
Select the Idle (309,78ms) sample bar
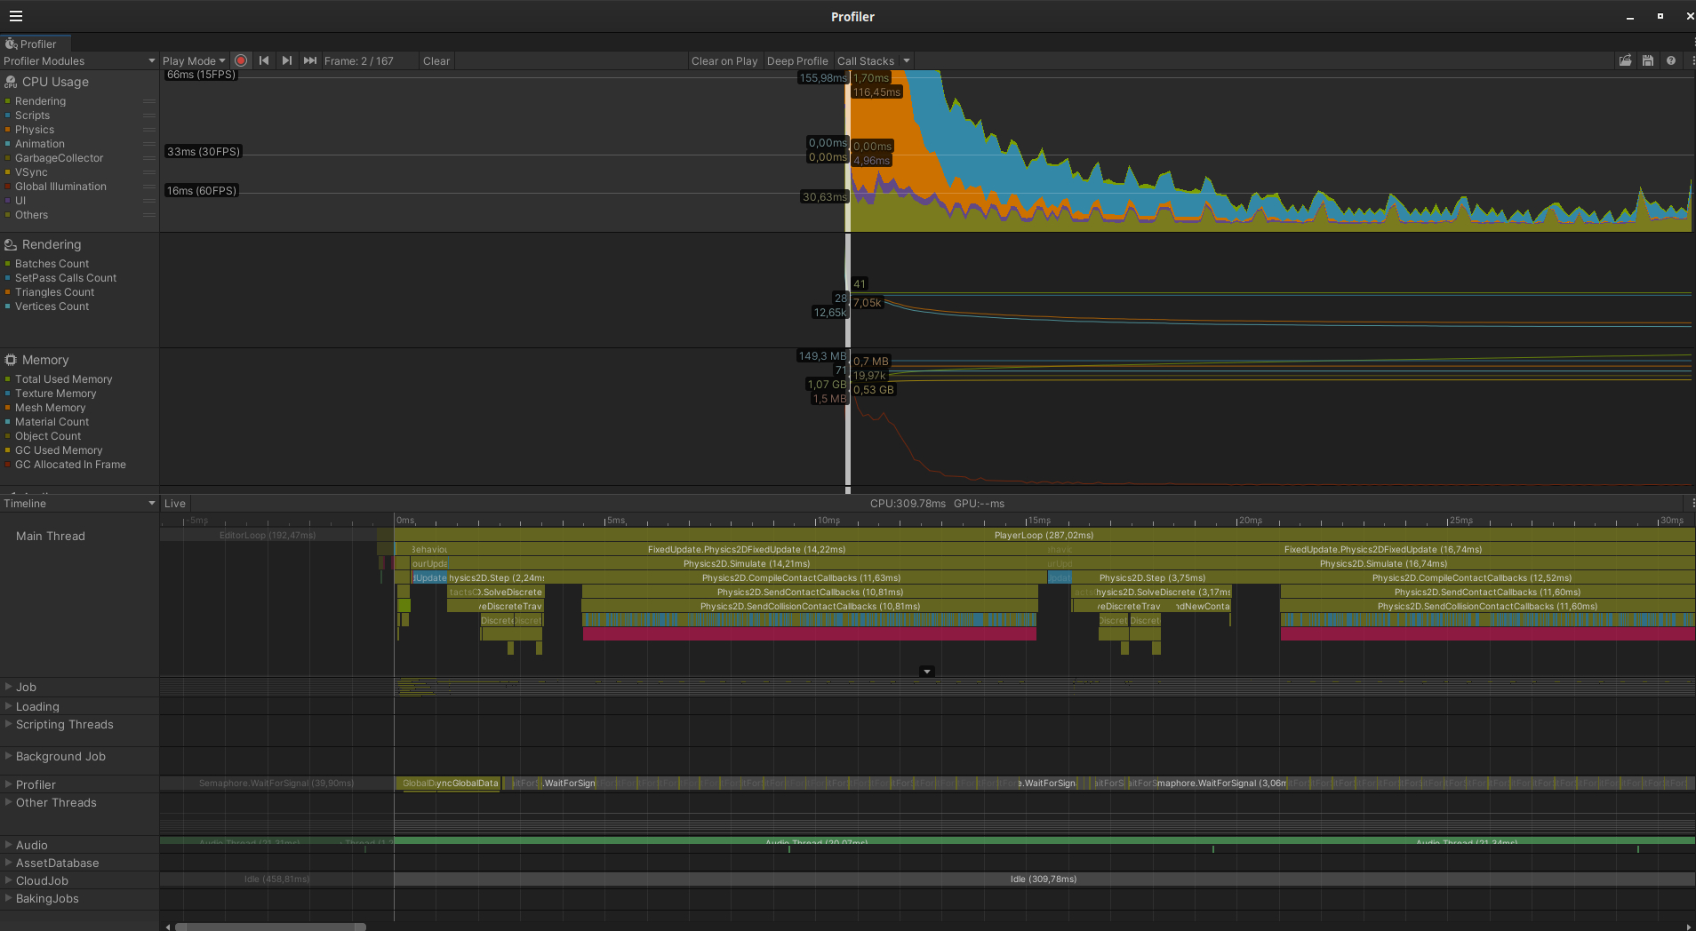point(1044,879)
